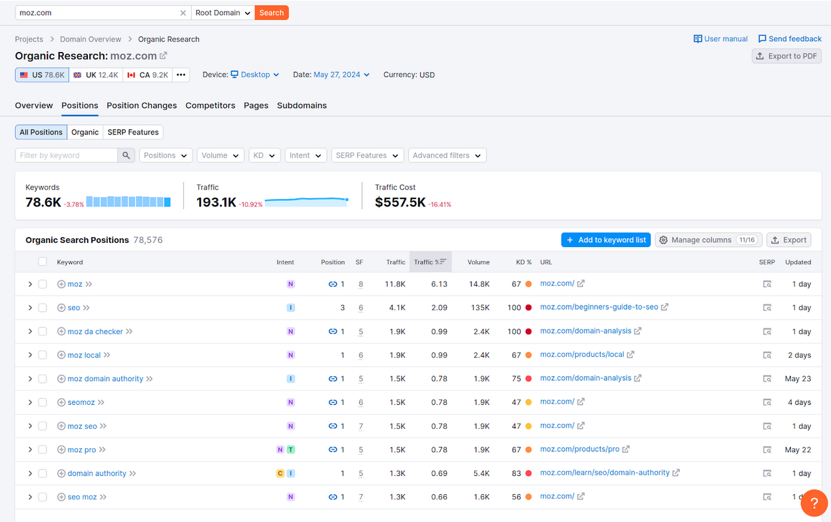
Task: Open external link icon next to moz.com title
Action: pyautogui.click(x=164, y=56)
